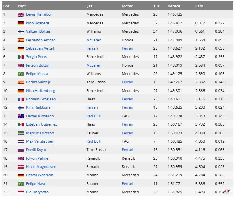The height and width of the screenshot is (199, 236).
Task: Click the Mexican flag next to Sergio Perez
Action: (x=21, y=57)
